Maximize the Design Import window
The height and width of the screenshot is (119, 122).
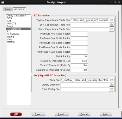pos(115,2)
